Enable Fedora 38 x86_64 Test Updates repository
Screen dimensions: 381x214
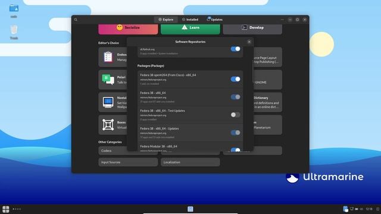pyautogui.click(x=235, y=115)
